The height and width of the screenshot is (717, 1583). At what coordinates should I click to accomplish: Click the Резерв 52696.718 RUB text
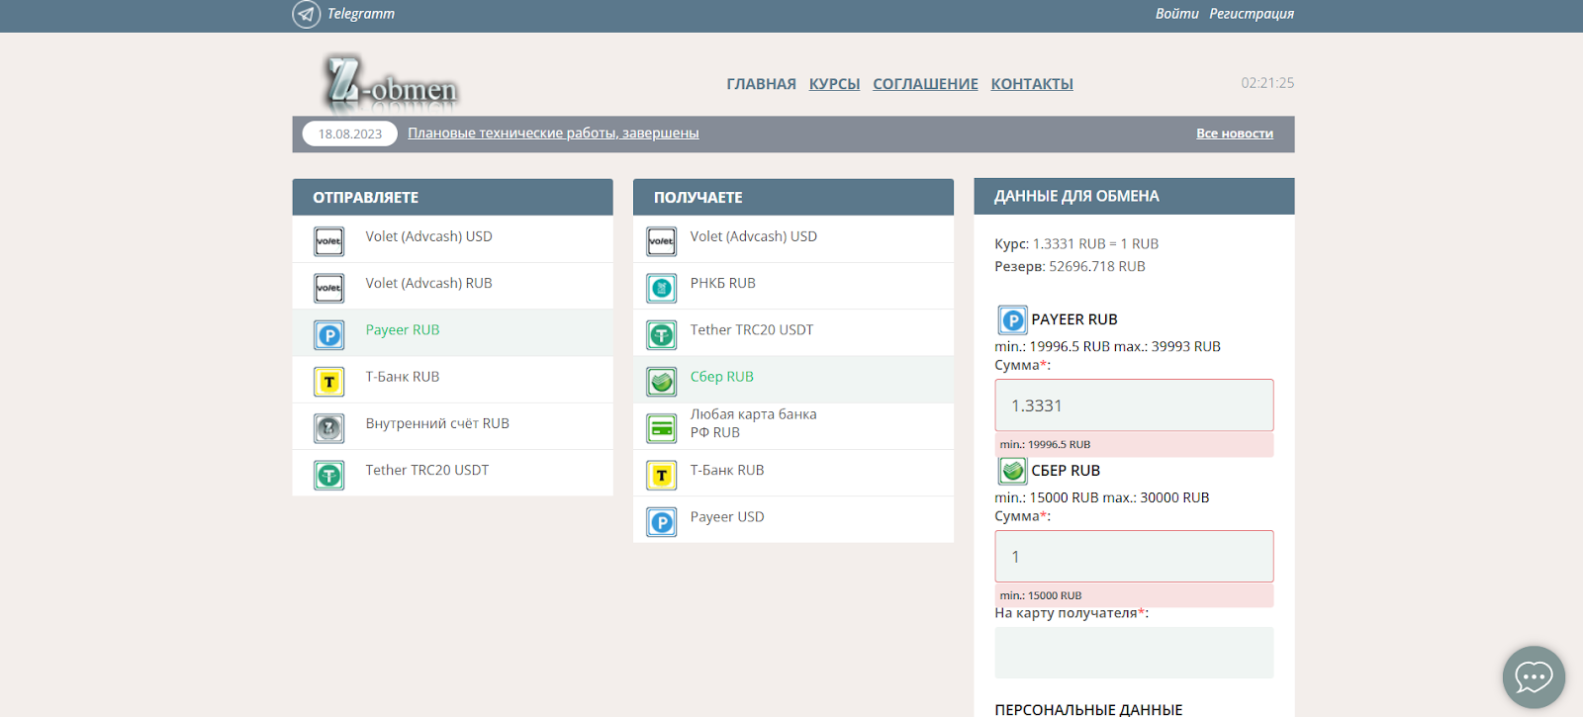pyautogui.click(x=1070, y=267)
